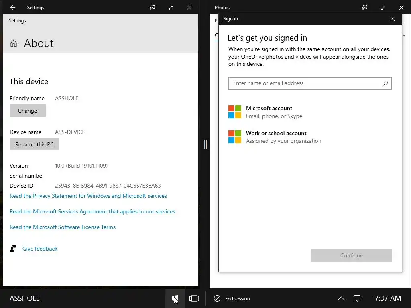Open the Start menu from the taskbar

pos(175,298)
